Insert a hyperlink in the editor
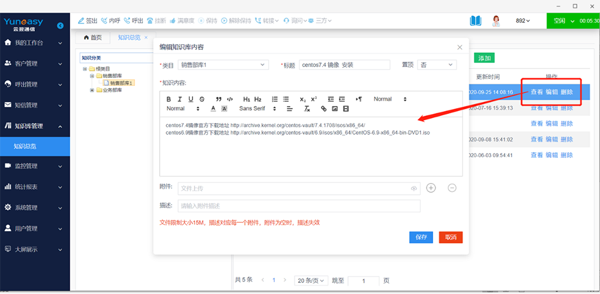 tap(324, 109)
